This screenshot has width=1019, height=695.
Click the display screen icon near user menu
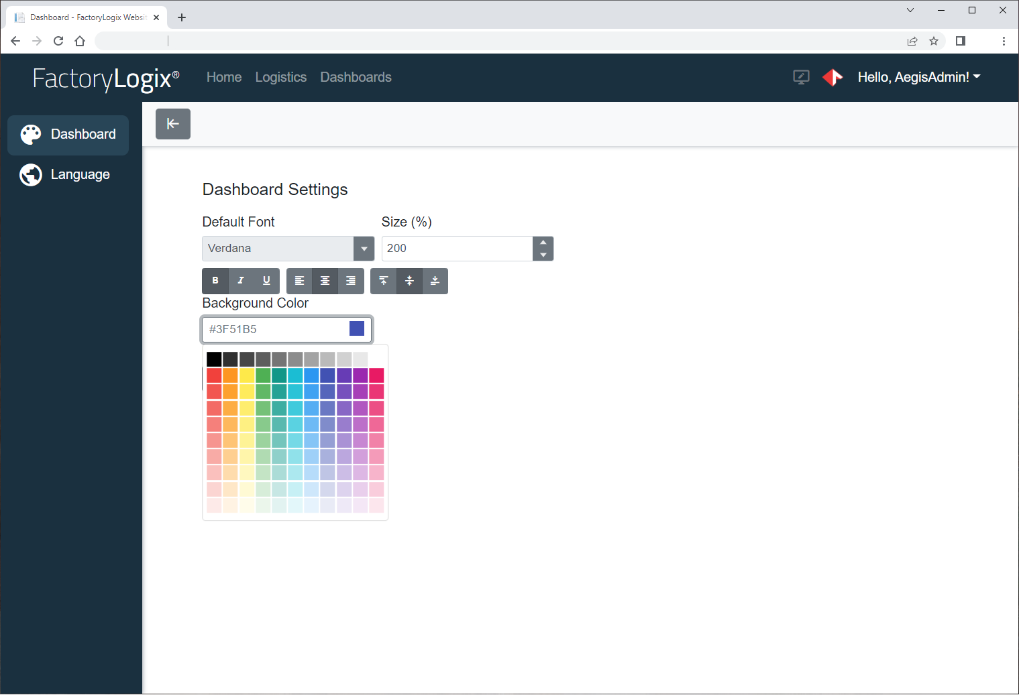800,77
